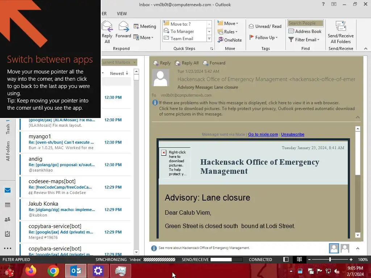Screen dimensions: 371x278
Task: Open the Address Book
Action: pyautogui.click(x=305, y=31)
